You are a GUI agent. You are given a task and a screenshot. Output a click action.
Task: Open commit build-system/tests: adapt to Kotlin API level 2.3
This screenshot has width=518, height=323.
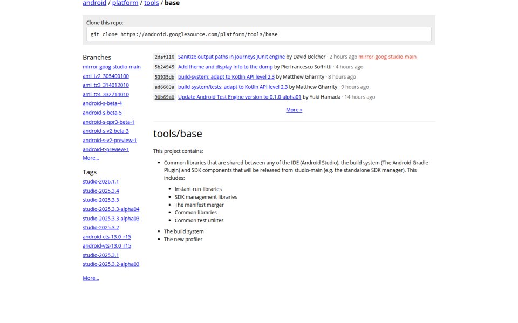click(x=233, y=87)
